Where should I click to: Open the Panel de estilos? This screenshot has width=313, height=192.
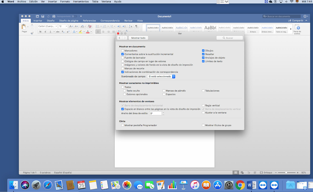297,28
